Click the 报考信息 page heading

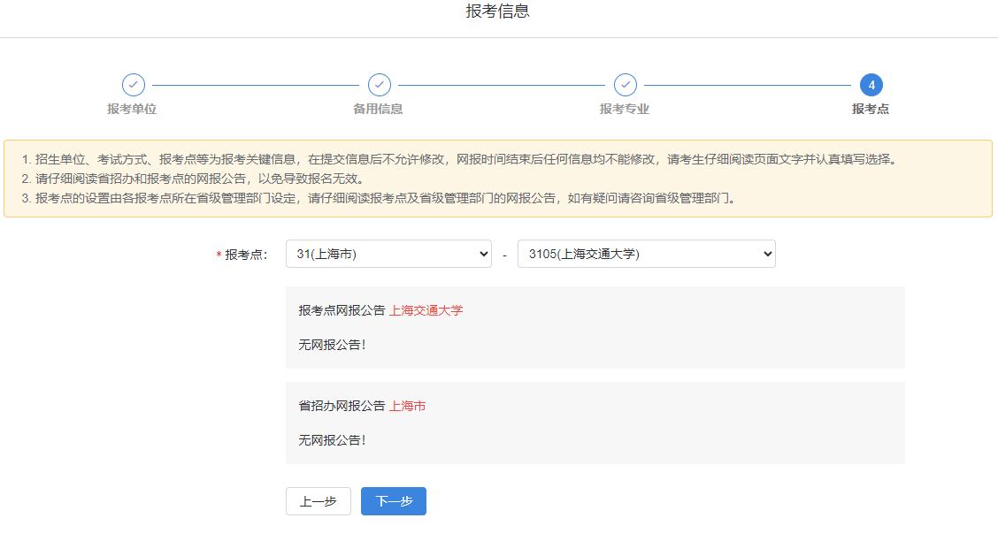pyautogui.click(x=498, y=11)
